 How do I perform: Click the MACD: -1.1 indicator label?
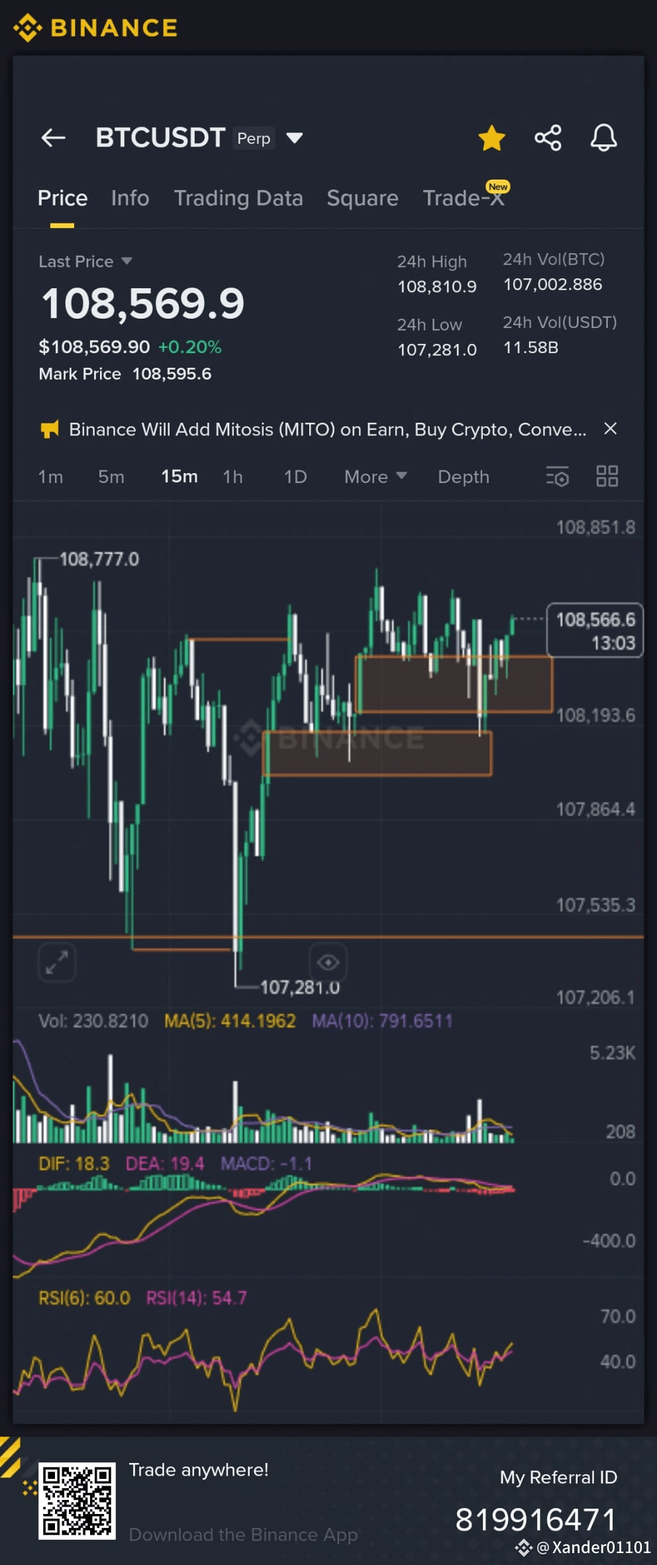pos(266,1163)
